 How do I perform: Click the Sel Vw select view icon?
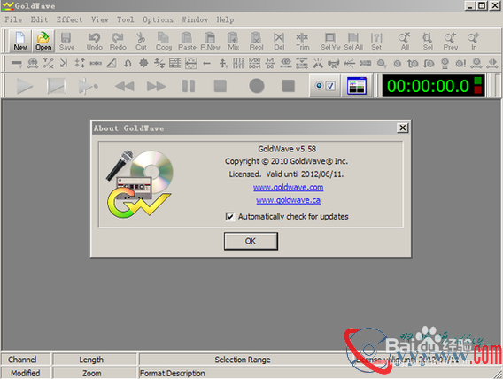pyautogui.click(x=330, y=41)
